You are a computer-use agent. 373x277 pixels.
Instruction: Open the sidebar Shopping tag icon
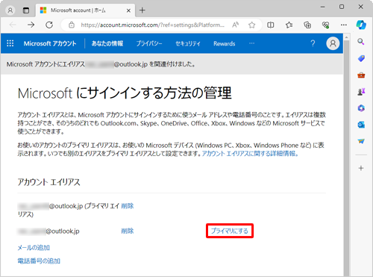[361, 58]
